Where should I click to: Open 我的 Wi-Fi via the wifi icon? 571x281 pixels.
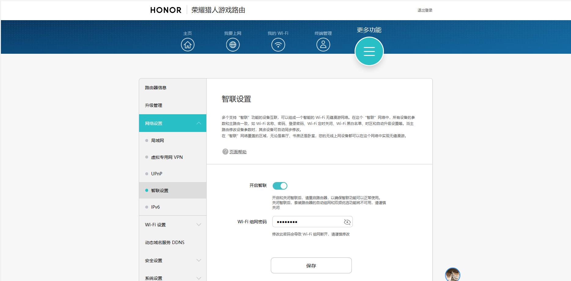pyautogui.click(x=278, y=44)
